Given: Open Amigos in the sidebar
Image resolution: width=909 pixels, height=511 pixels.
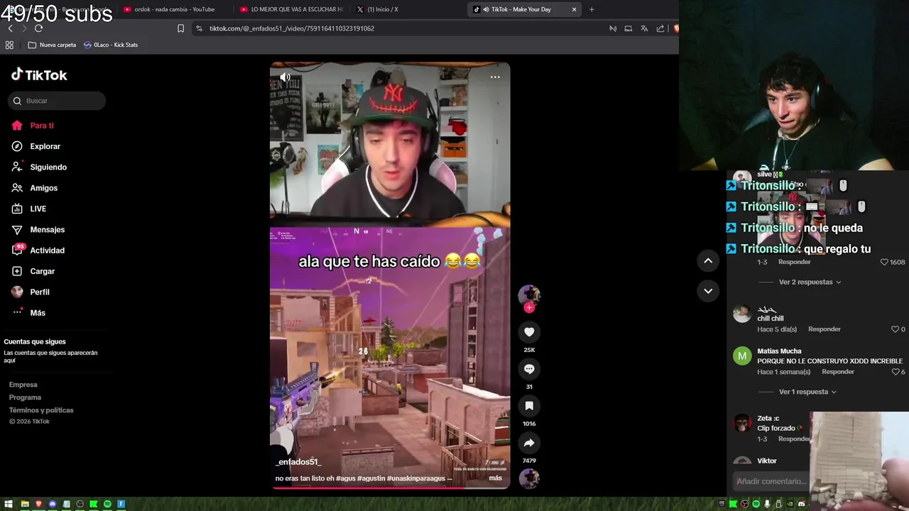Looking at the screenshot, I should click(x=34, y=188).
